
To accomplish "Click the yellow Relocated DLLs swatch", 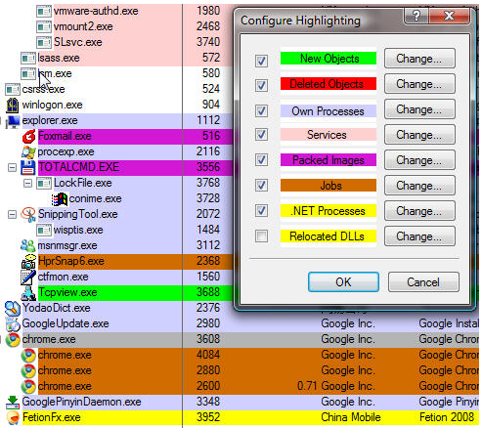I will pos(329,236).
